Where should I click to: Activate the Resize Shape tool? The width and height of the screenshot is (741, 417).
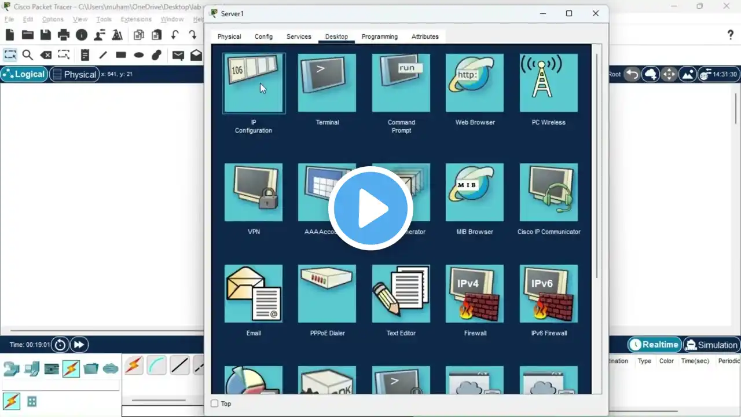[x=64, y=55]
